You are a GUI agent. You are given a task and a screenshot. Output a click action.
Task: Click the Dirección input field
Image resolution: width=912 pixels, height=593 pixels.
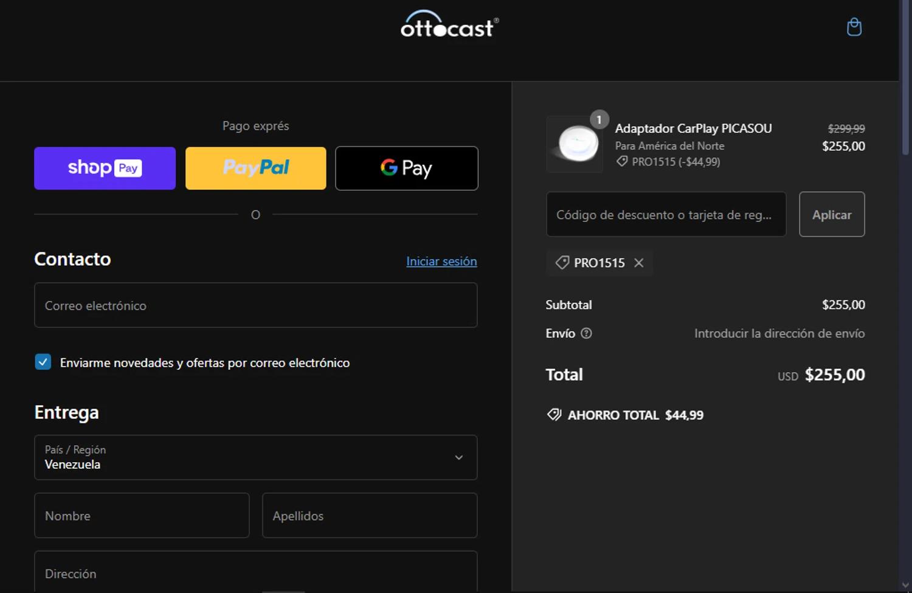coord(255,572)
